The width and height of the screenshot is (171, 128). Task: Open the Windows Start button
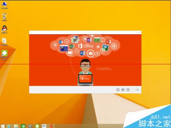click(2, 126)
